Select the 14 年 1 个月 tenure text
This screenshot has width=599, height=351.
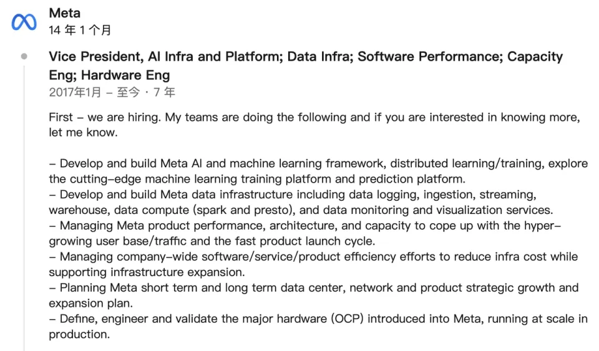coord(80,30)
